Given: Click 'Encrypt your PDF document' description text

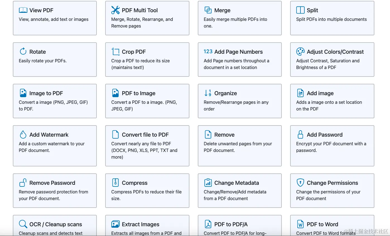Looking at the screenshot, I should click(331, 147).
